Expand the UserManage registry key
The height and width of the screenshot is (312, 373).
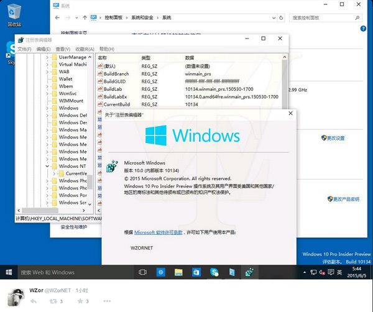(x=48, y=57)
